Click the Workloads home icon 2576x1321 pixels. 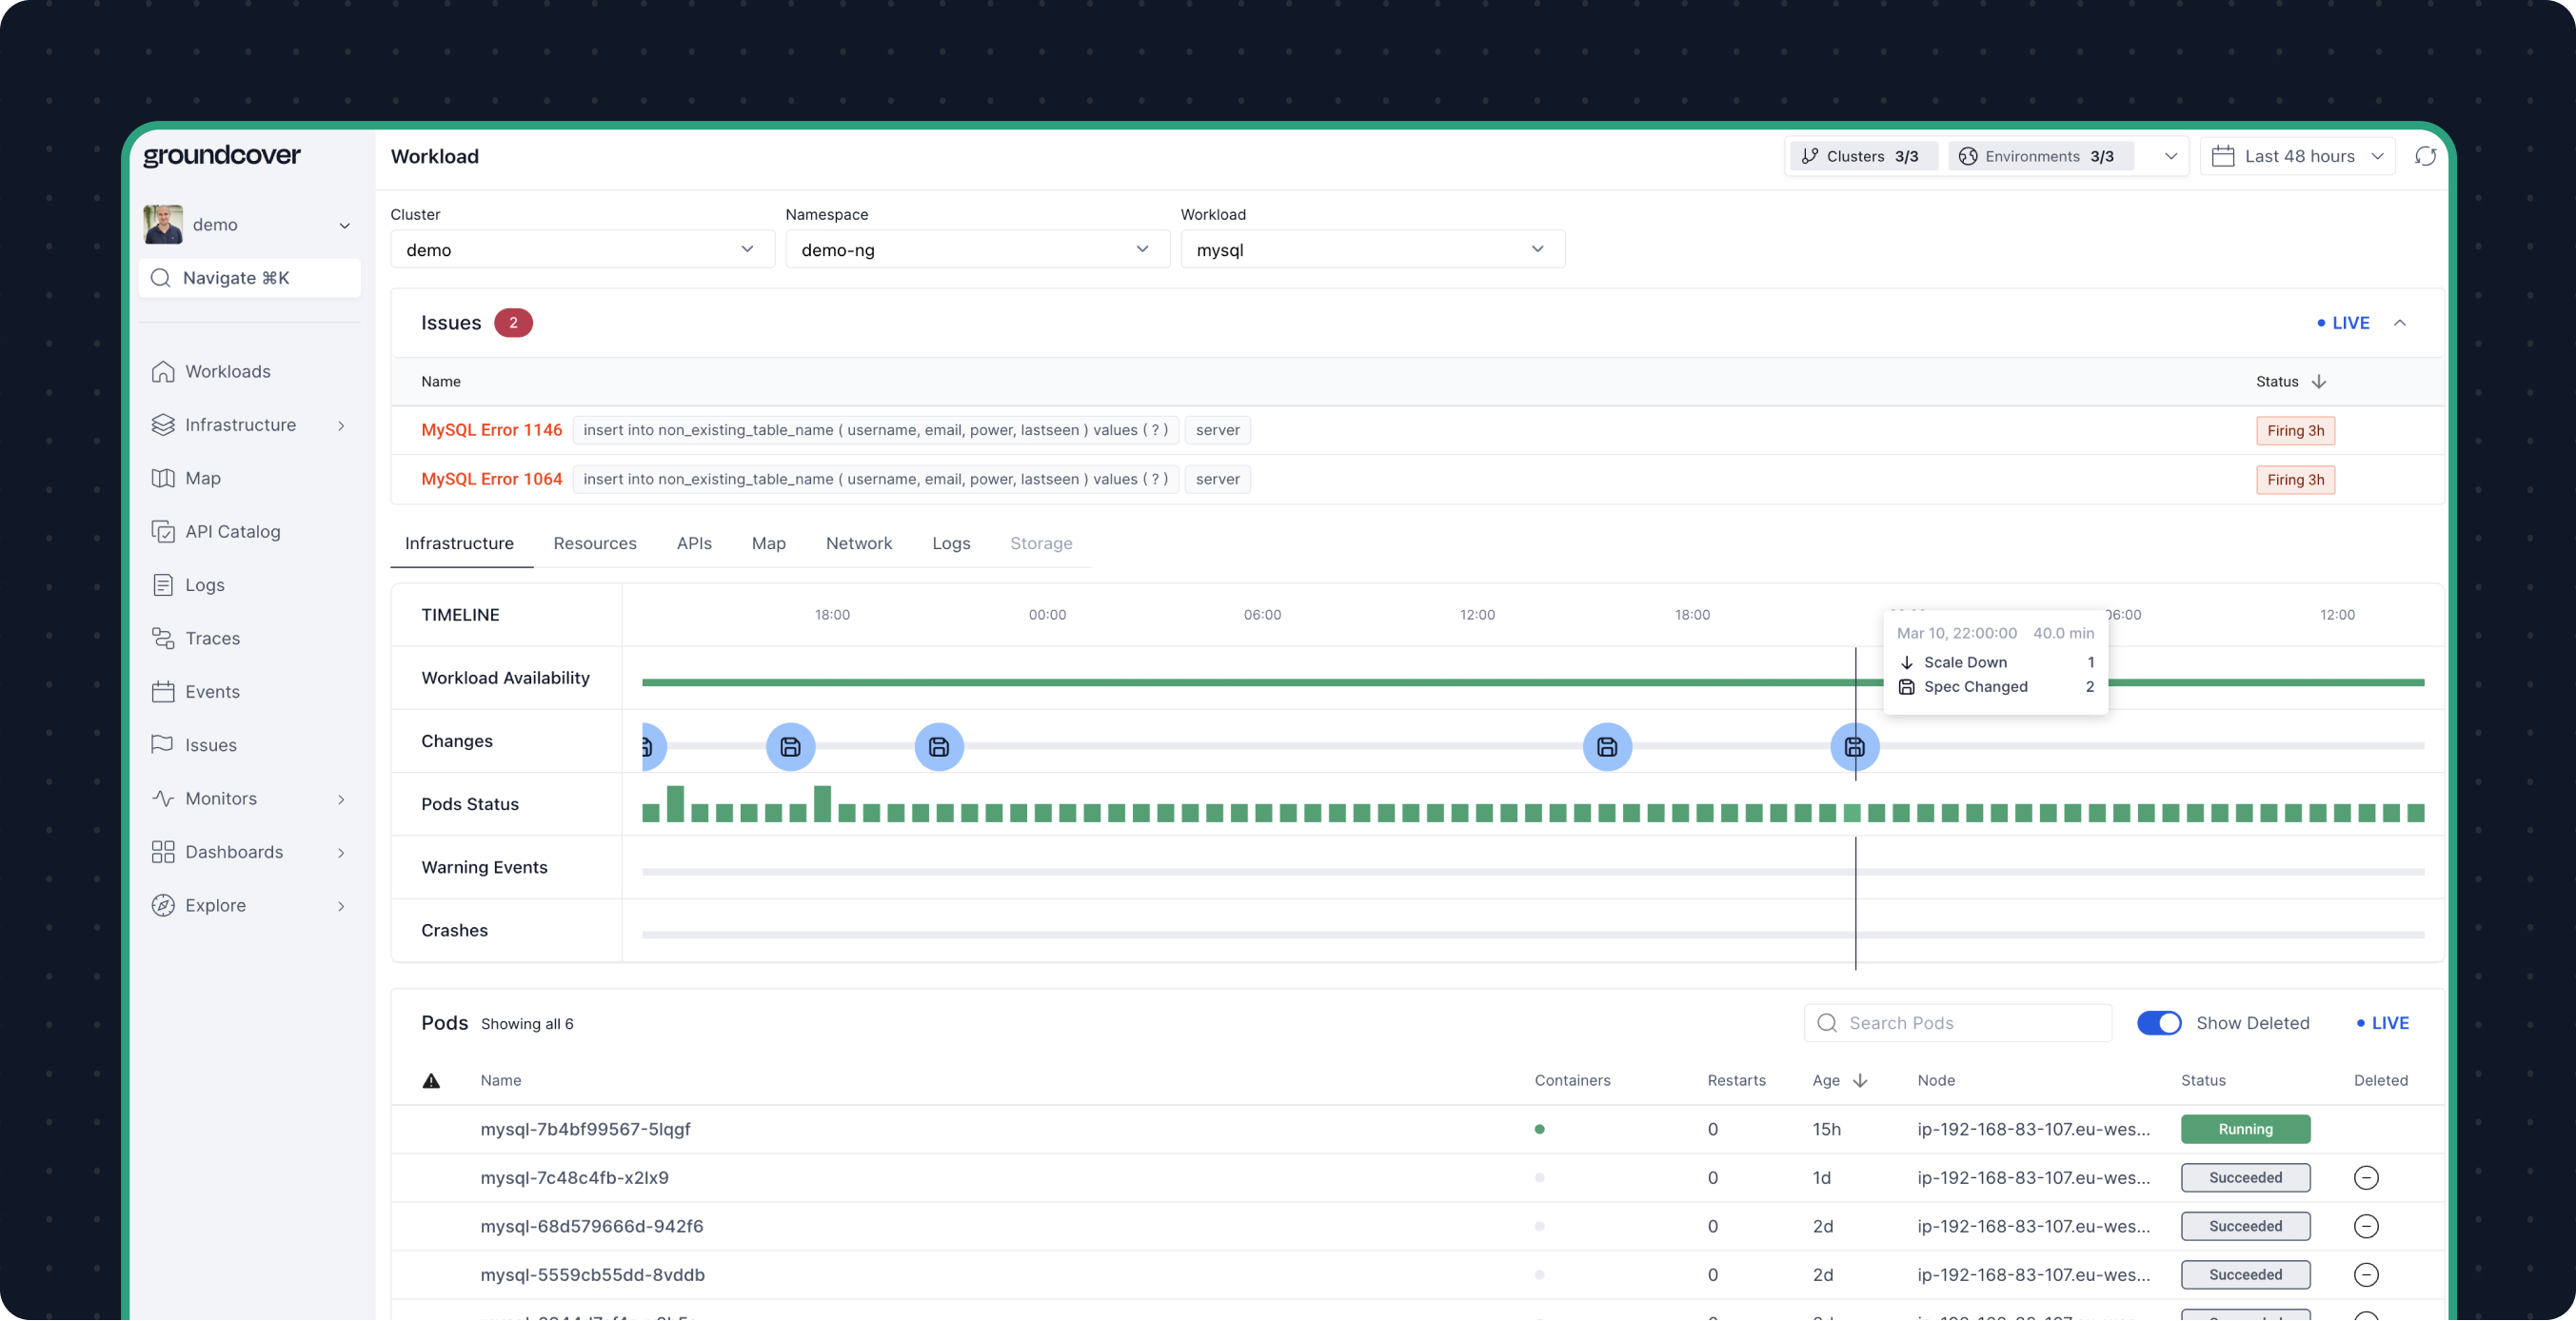coord(163,371)
